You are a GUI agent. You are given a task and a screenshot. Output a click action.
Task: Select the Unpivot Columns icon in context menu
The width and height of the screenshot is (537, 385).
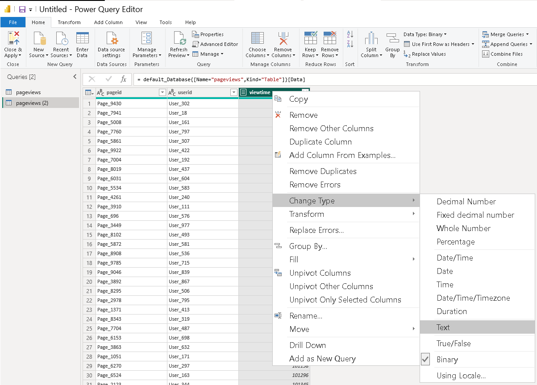pyautogui.click(x=278, y=273)
